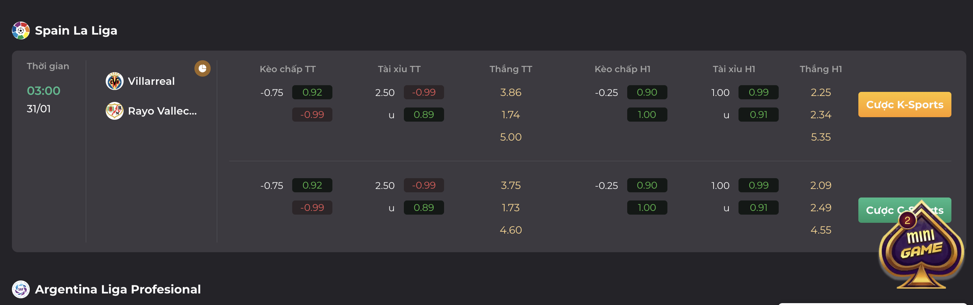The height and width of the screenshot is (305, 973).
Task: Pick first-row Thắng H1 odds 2.25
Action: [821, 93]
